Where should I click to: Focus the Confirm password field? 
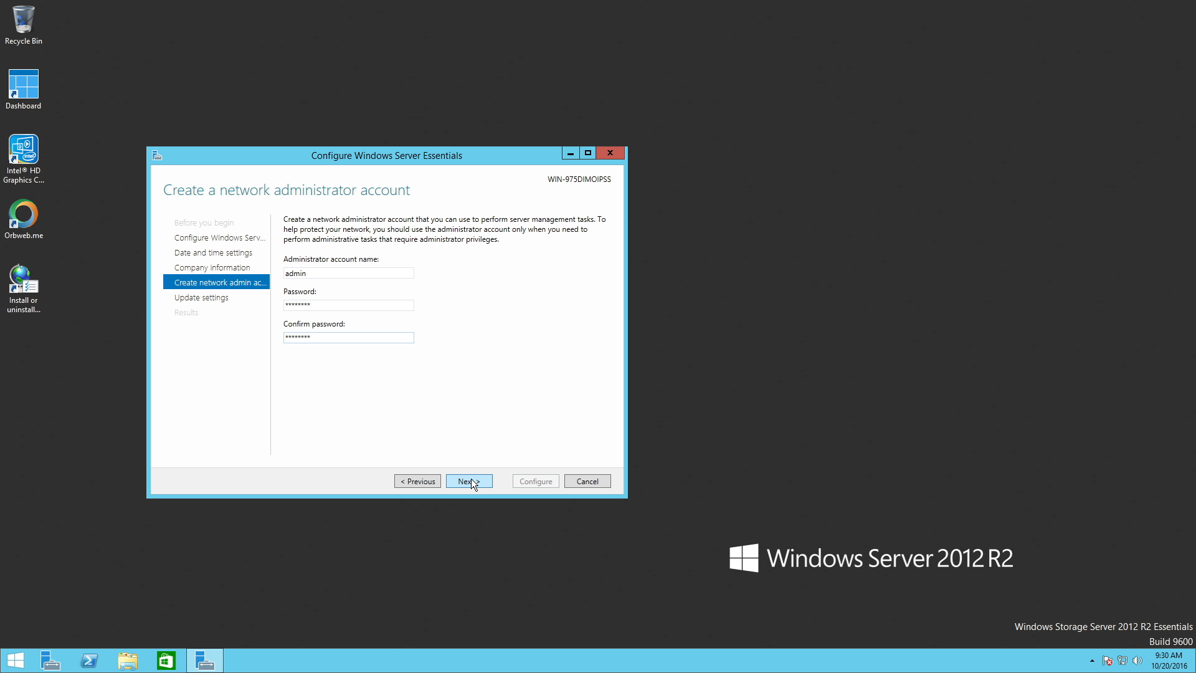348,337
